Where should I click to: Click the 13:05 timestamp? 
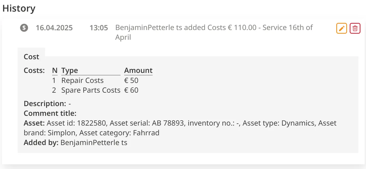click(99, 28)
